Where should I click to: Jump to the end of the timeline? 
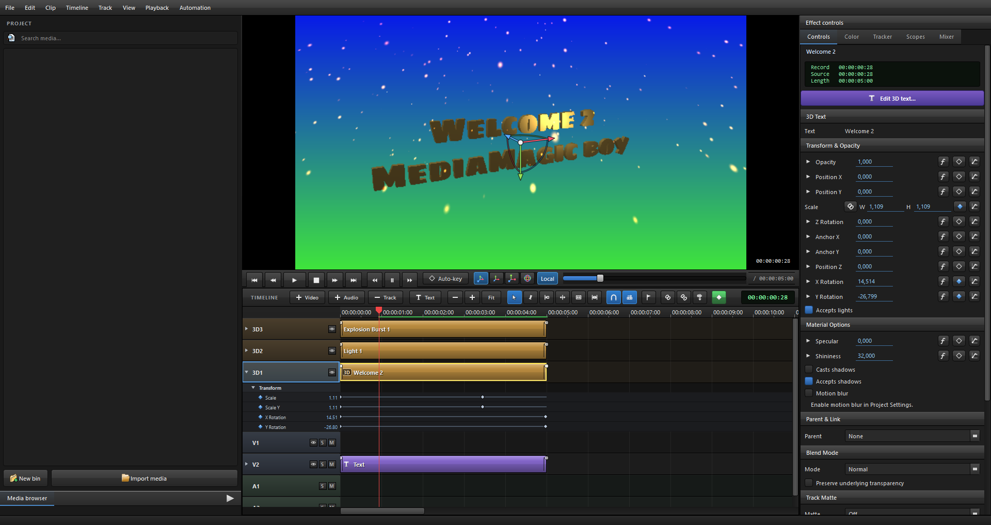[354, 280]
